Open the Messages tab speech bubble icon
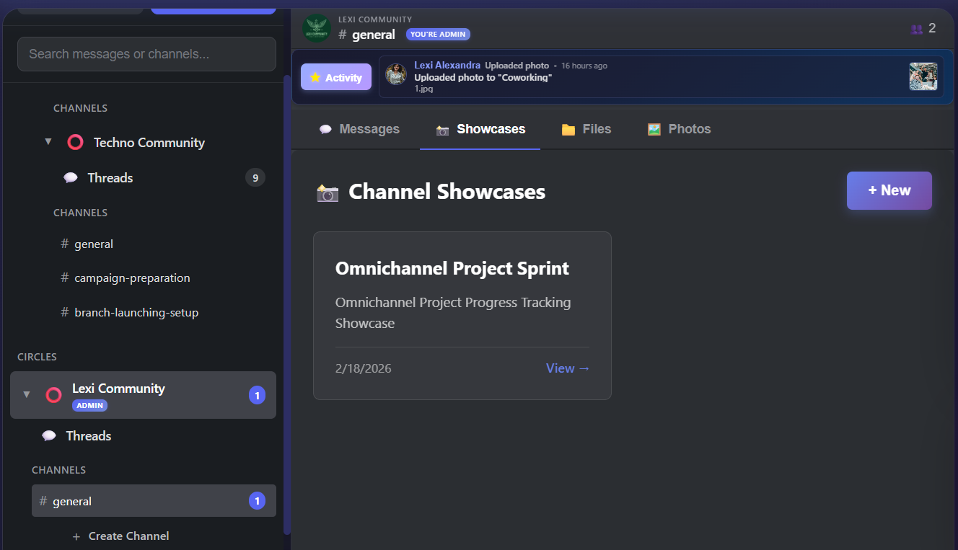Screen dimensions: 958x550 tap(326, 128)
